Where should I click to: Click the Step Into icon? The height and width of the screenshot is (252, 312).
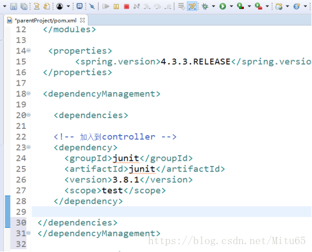click(147, 6)
